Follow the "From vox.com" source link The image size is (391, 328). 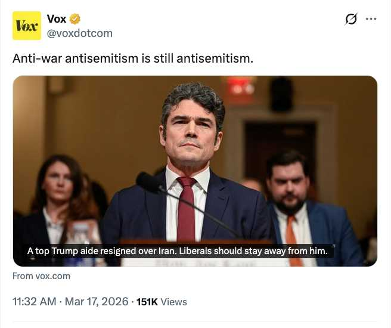pos(41,276)
